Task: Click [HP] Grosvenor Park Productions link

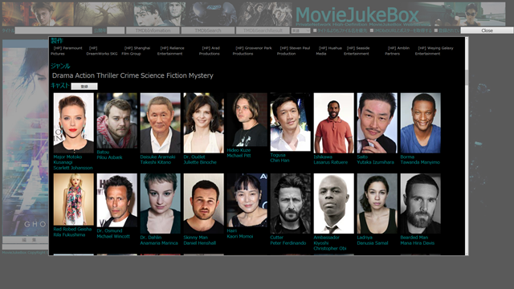Action: [252, 51]
